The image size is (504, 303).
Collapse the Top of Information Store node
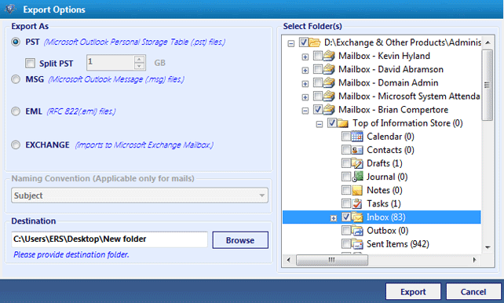(320, 124)
